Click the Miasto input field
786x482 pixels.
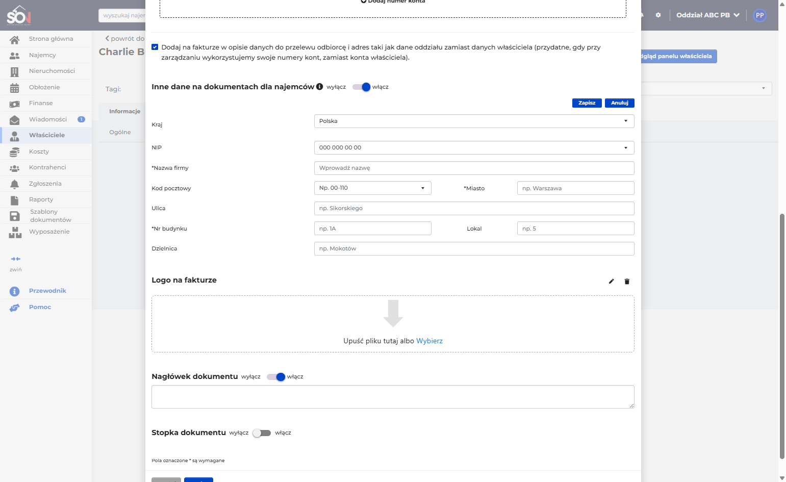tap(576, 188)
